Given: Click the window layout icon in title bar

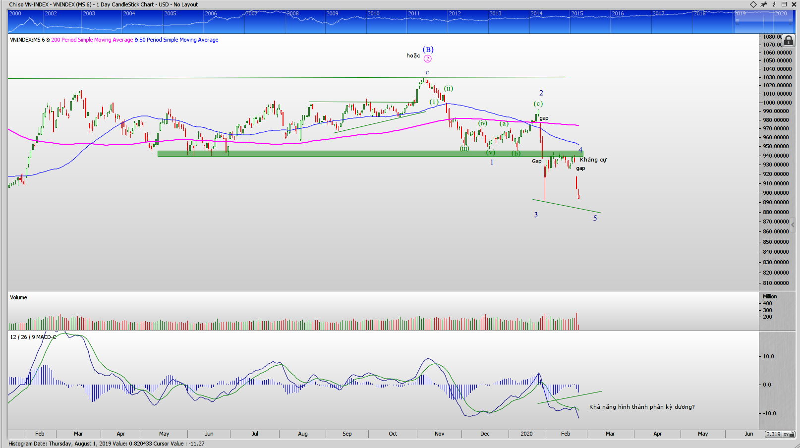Looking at the screenshot, I should point(784,4).
